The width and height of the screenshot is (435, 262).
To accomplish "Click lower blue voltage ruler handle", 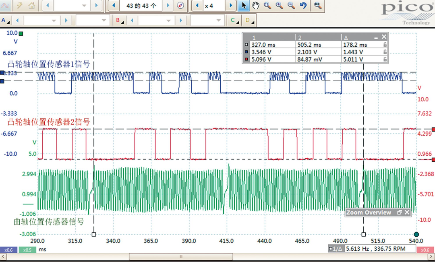I will point(2,81).
